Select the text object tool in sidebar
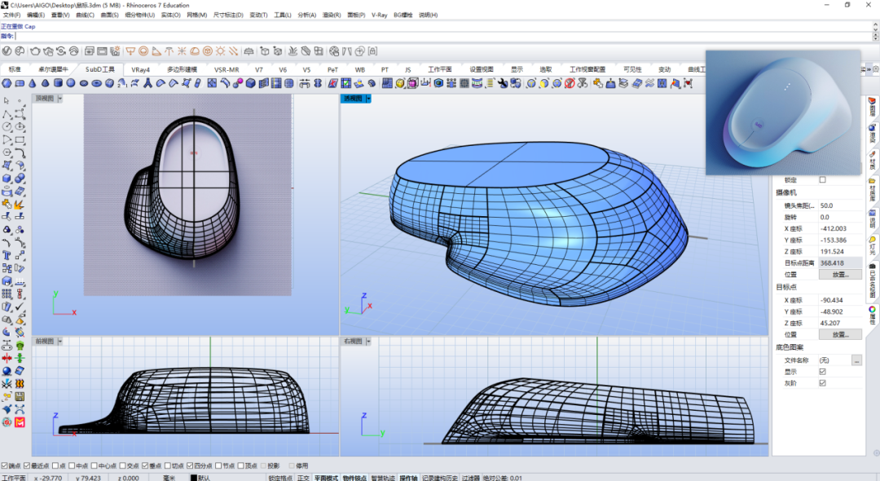The height and width of the screenshot is (481, 880). click(x=7, y=255)
